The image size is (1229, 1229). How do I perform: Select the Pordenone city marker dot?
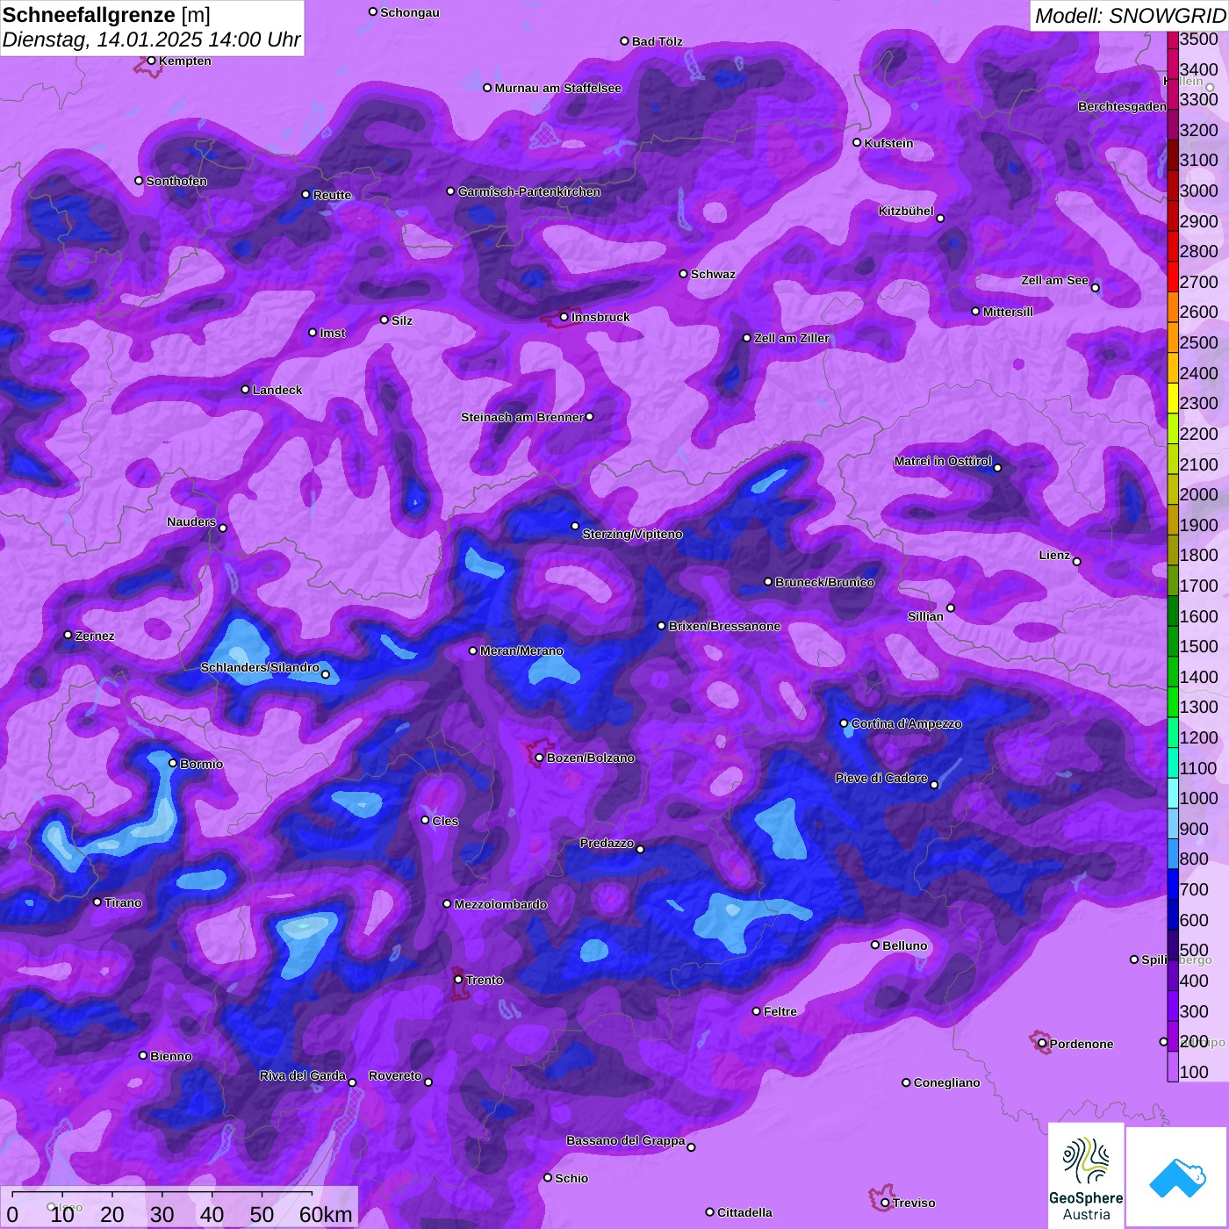1043,1044
